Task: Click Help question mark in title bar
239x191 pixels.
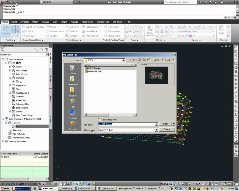Action: point(222,2)
